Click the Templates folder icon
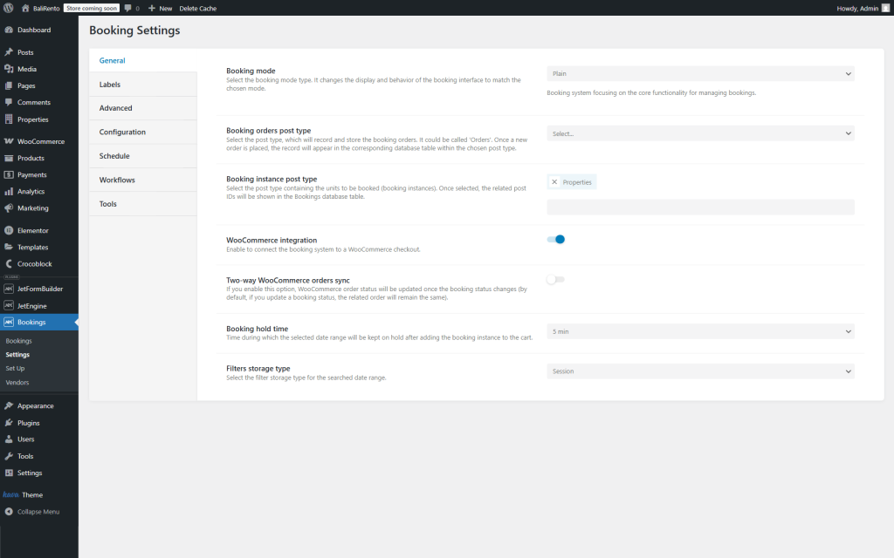 click(9, 247)
